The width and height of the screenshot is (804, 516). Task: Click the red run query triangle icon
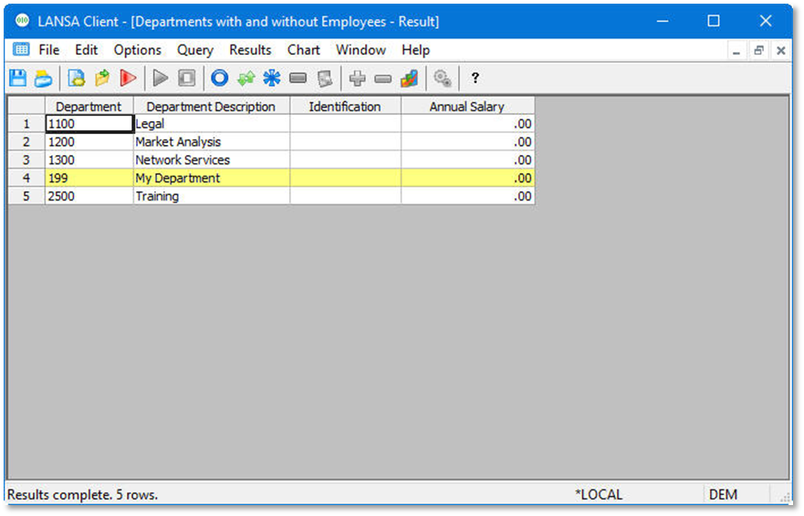128,78
